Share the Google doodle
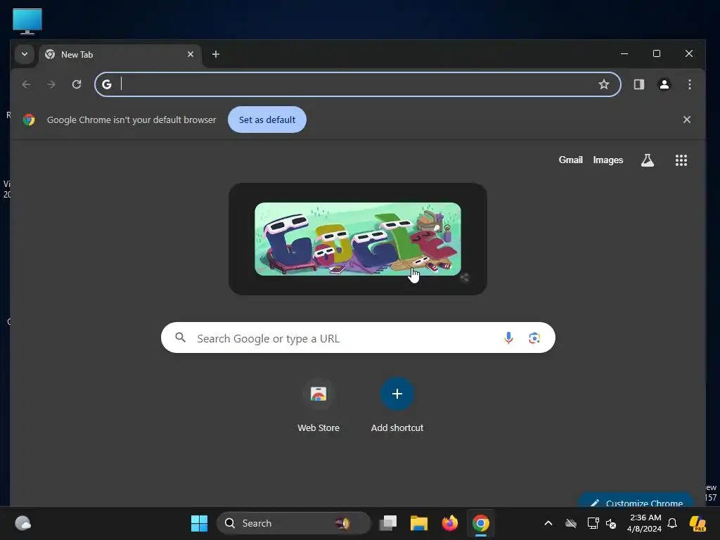 pos(464,278)
